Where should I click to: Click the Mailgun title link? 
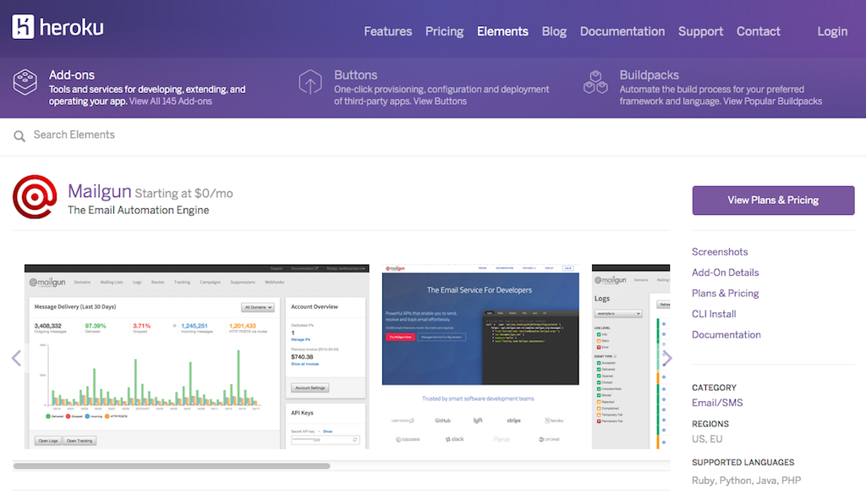[100, 191]
